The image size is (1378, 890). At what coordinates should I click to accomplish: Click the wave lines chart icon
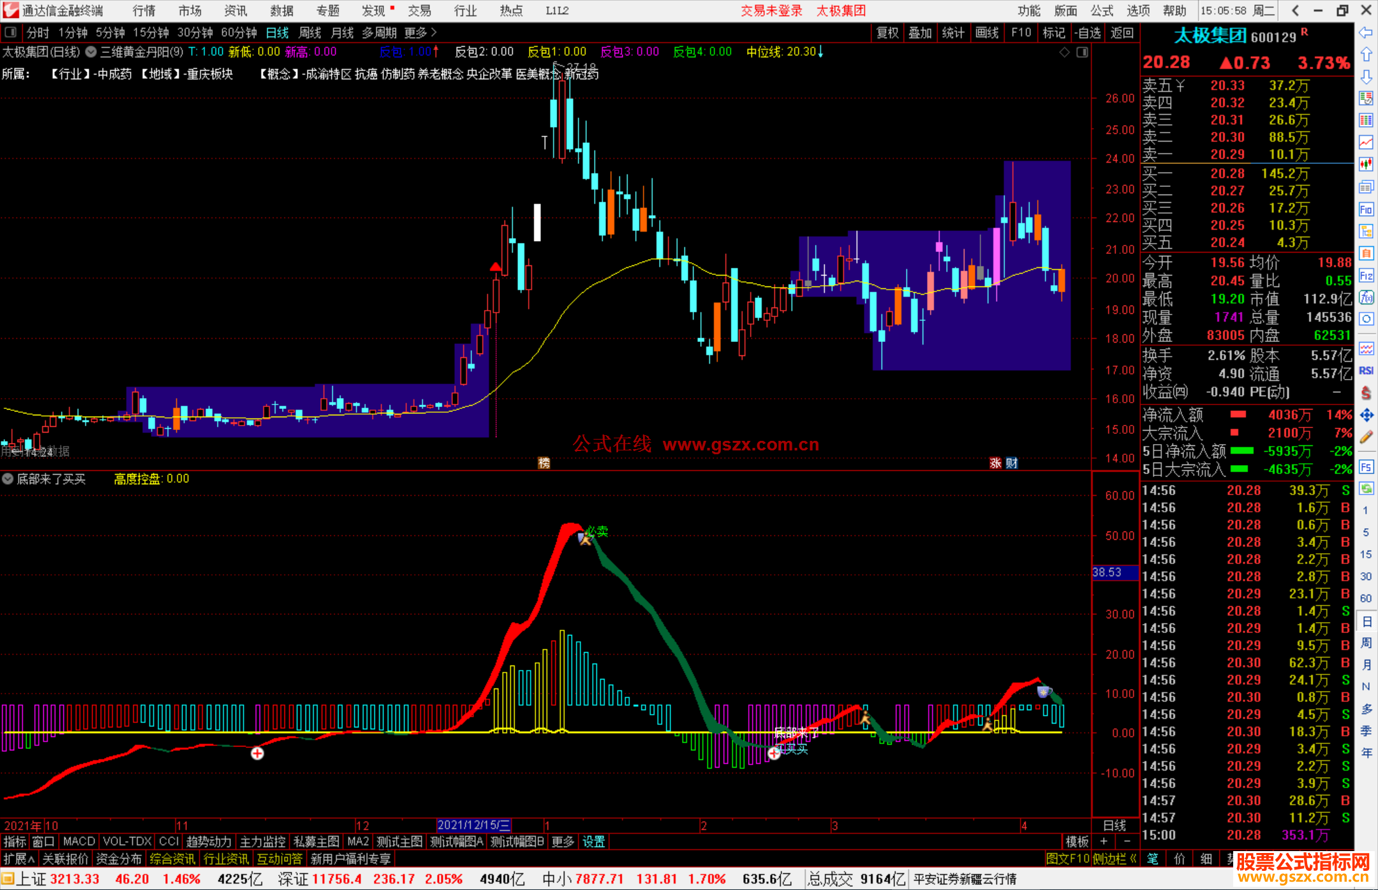click(x=1366, y=348)
